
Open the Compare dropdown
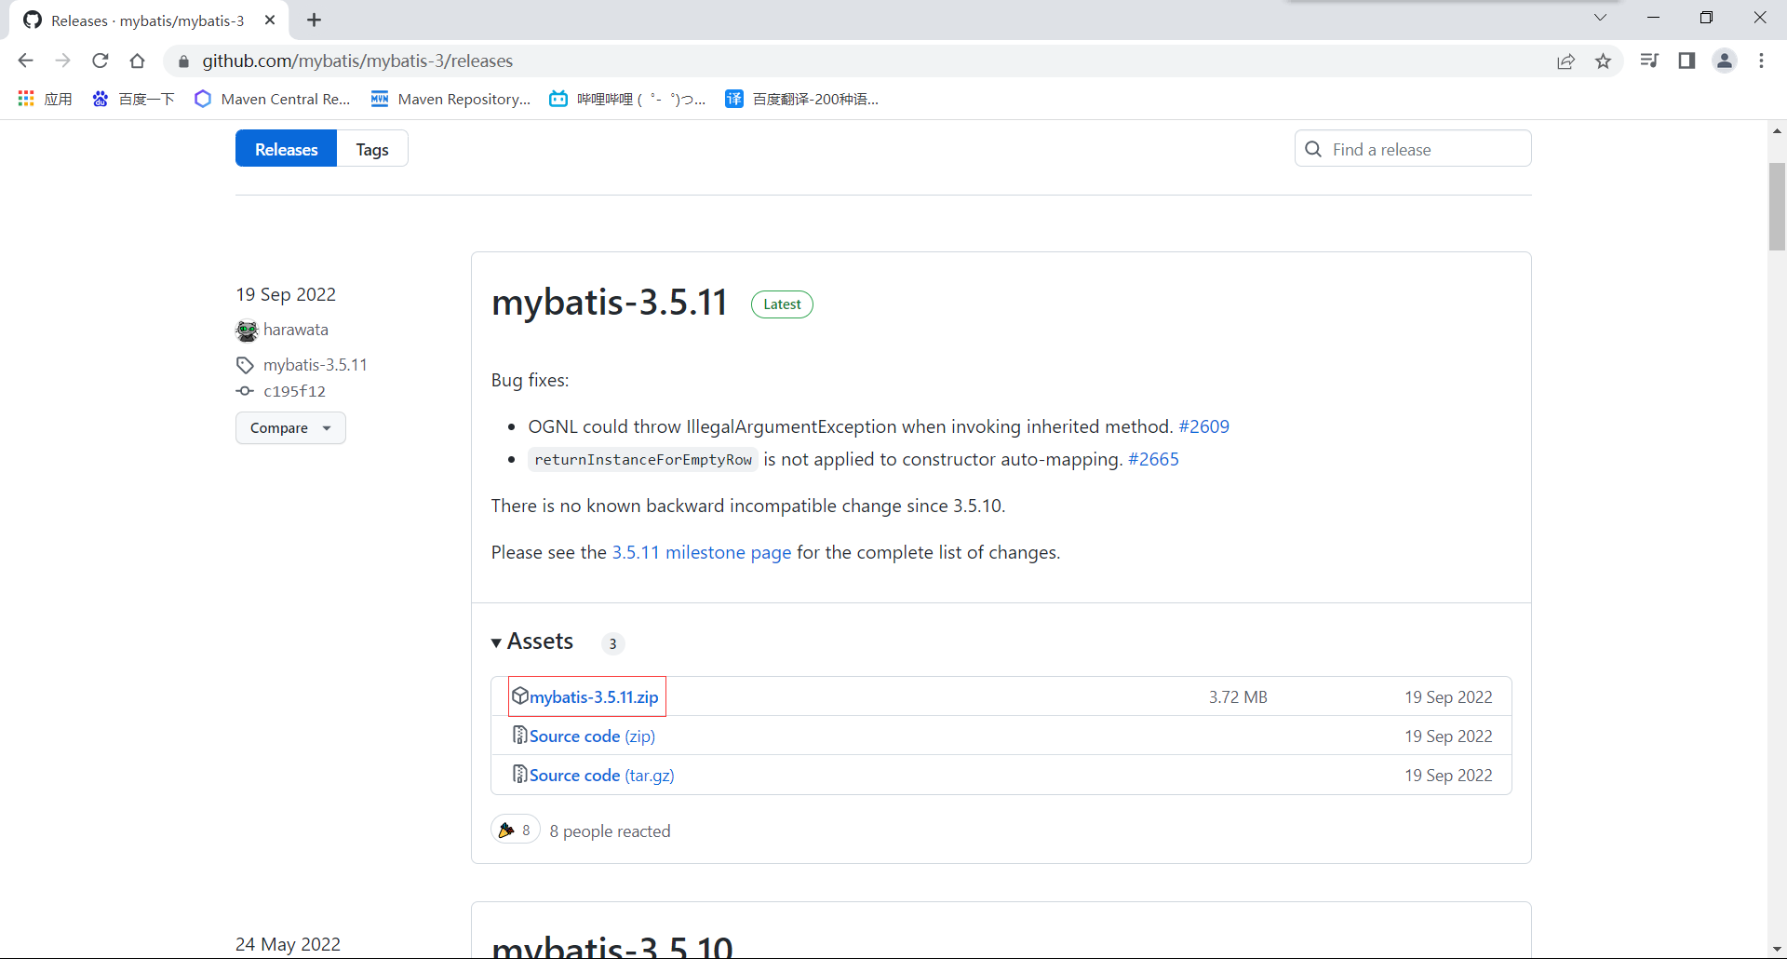point(290,428)
